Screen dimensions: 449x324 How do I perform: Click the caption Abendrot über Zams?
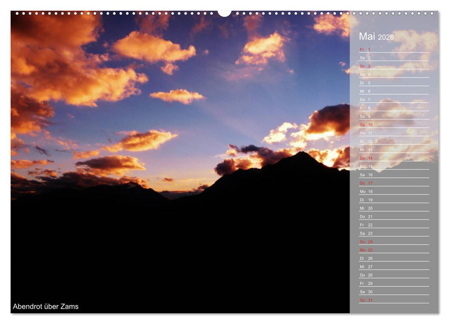[x=45, y=306]
